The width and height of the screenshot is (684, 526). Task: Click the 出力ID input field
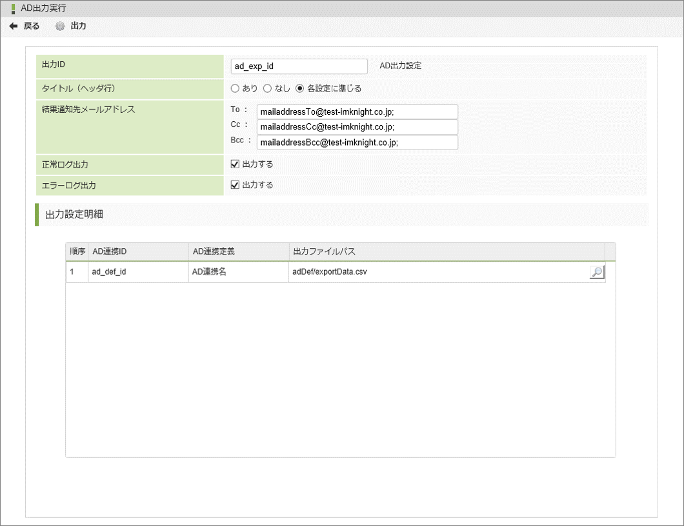coord(299,66)
